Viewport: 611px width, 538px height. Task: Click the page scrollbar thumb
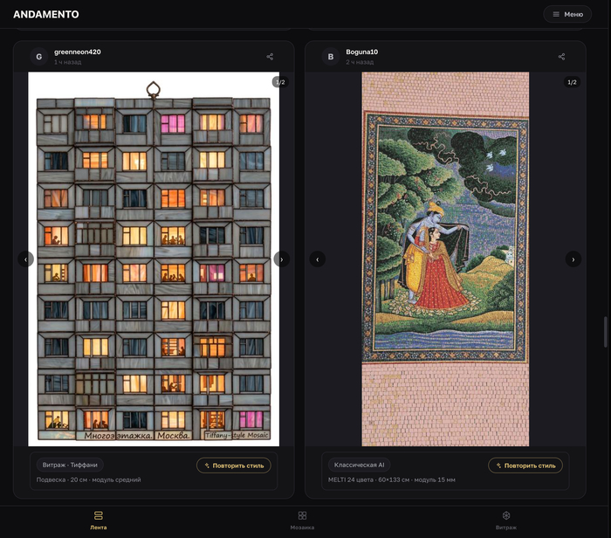606,332
